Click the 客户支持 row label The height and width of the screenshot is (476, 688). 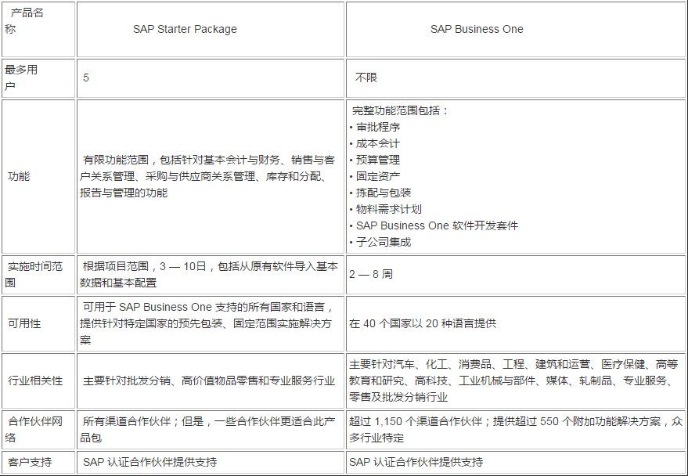click(x=38, y=462)
